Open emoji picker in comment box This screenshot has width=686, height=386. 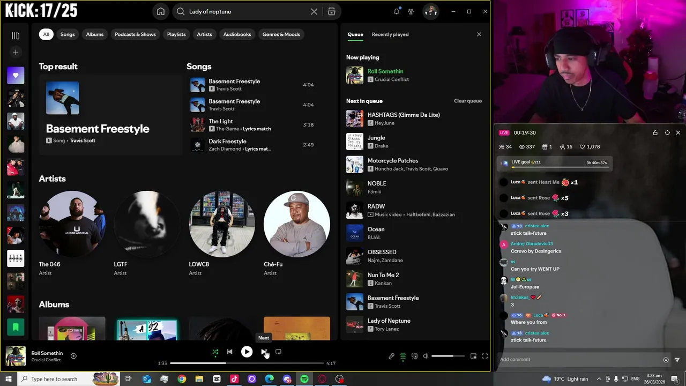pyautogui.click(x=666, y=360)
